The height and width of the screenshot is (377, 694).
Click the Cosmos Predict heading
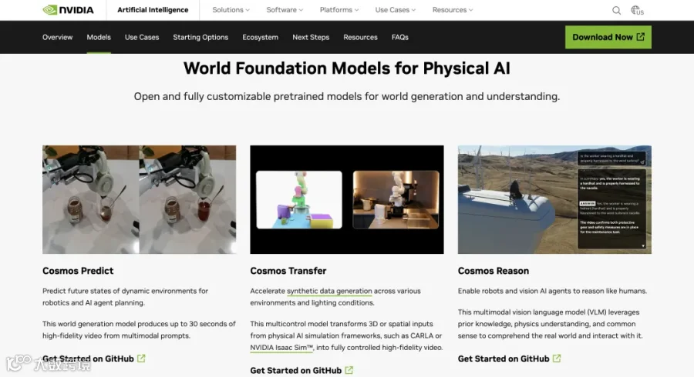tap(78, 271)
